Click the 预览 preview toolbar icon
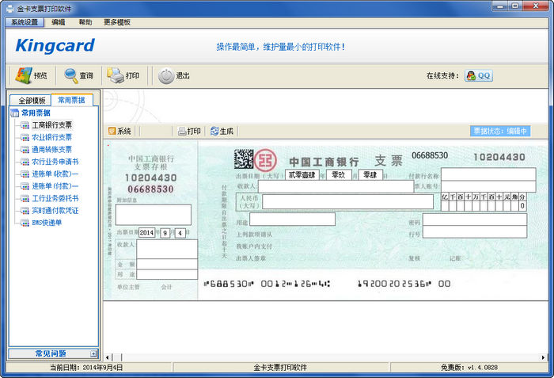Image resolution: width=554 pixels, height=378 pixels. tap(23, 75)
